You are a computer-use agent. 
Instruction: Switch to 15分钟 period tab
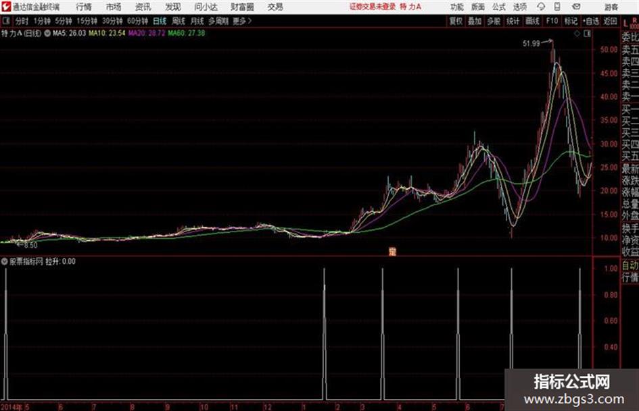87,21
